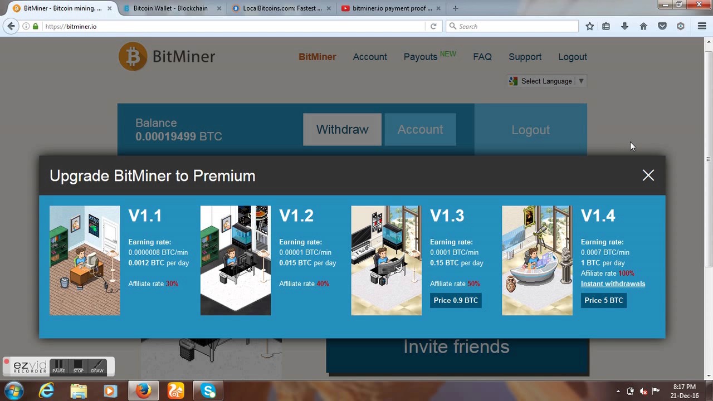Show hidden system tray icons
The height and width of the screenshot is (401, 713).
point(618,391)
